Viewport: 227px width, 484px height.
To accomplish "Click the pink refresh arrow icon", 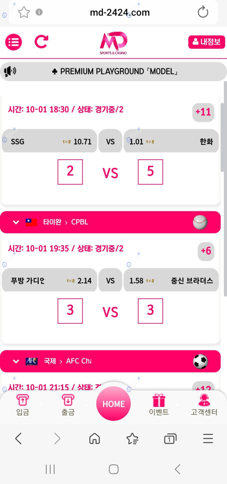I will point(41,42).
